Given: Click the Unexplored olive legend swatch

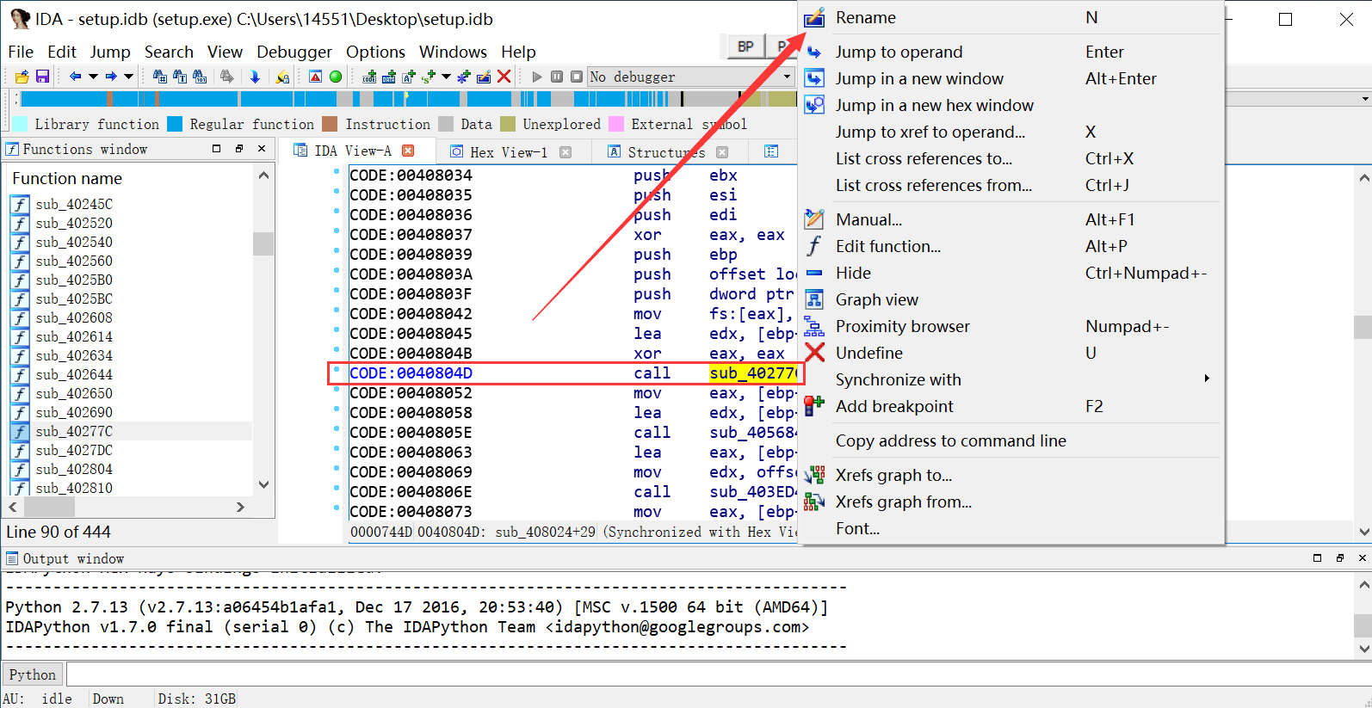Looking at the screenshot, I should coord(508,124).
